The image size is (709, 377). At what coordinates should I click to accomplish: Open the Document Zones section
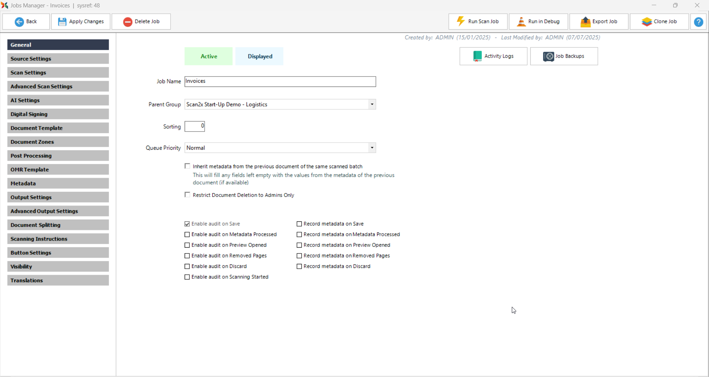pyautogui.click(x=58, y=142)
